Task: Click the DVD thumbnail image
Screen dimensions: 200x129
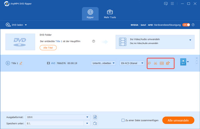Action: click(x=20, y=42)
